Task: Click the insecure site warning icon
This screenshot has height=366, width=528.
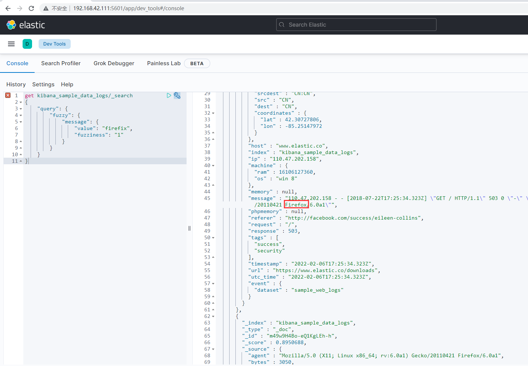Action: (x=46, y=8)
